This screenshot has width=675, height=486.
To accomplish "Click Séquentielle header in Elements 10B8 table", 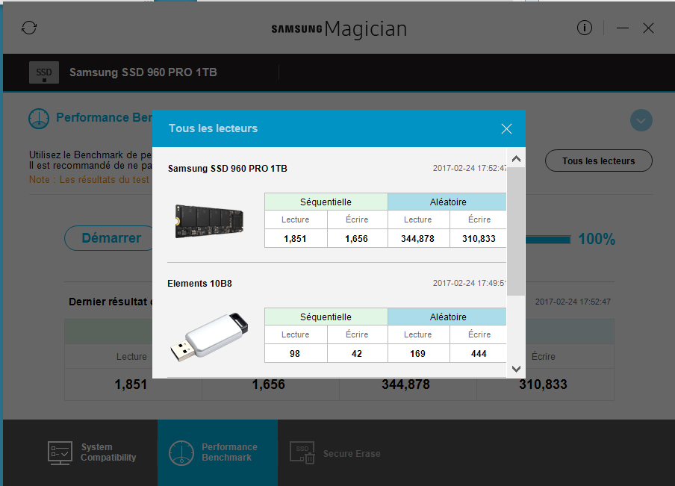I will click(326, 317).
